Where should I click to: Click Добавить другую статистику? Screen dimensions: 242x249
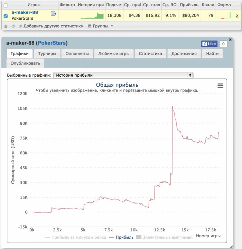pos(53,26)
